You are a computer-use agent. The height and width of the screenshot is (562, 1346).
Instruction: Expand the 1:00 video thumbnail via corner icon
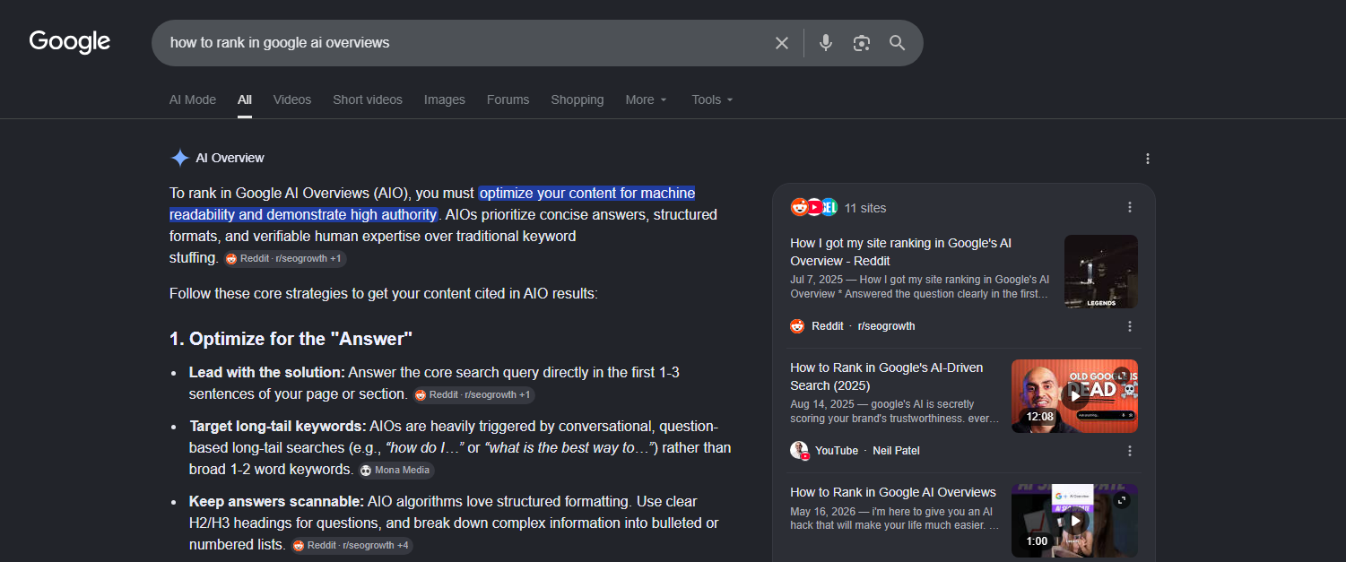pyautogui.click(x=1121, y=500)
